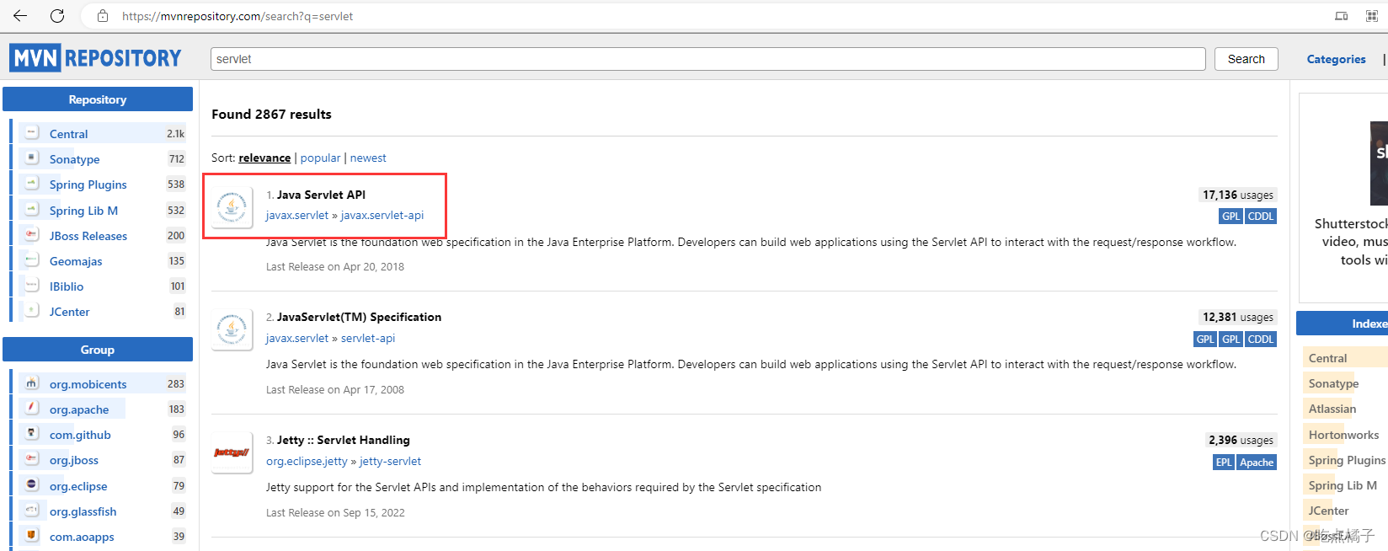The height and width of the screenshot is (551, 1388).
Task: View the 12,381 usages badge
Action: click(1237, 317)
